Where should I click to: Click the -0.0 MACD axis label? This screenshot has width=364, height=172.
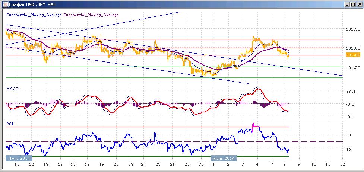350,104
